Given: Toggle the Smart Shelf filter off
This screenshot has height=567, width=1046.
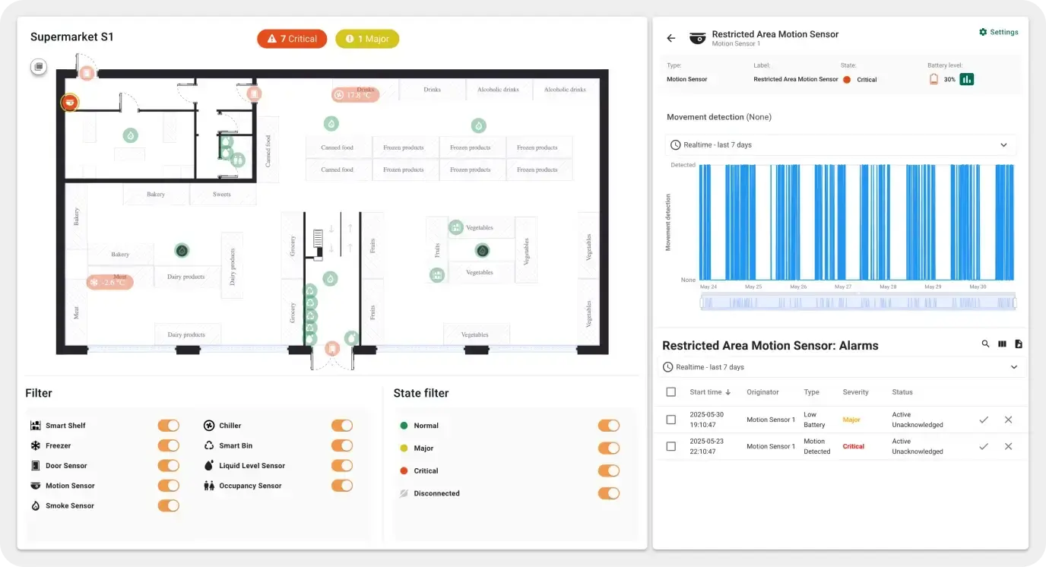Looking at the screenshot, I should pyautogui.click(x=168, y=426).
